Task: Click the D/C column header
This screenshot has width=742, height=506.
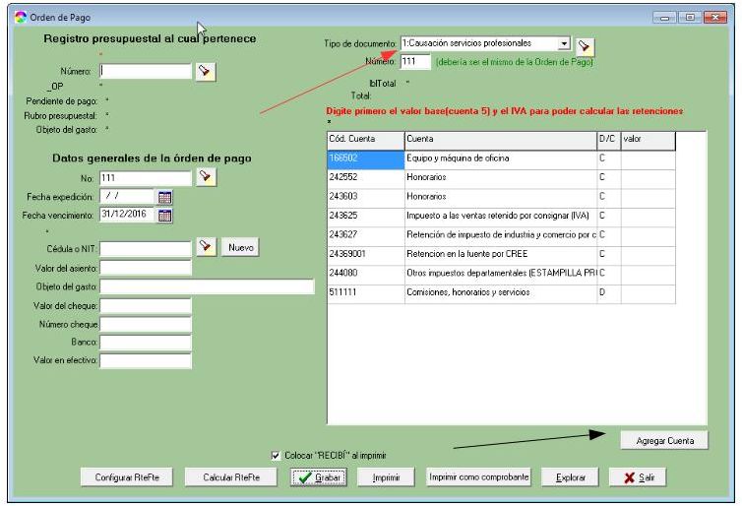Action: pyautogui.click(x=609, y=141)
